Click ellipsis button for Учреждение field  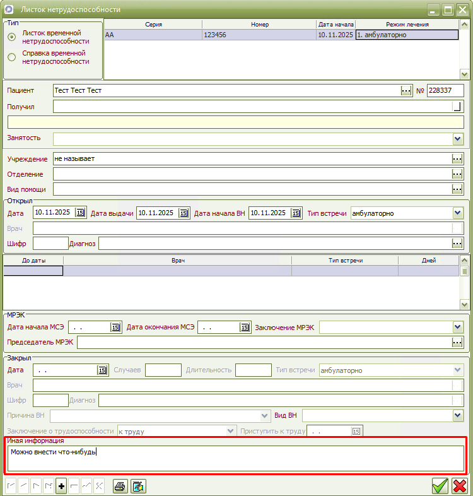pos(457,158)
